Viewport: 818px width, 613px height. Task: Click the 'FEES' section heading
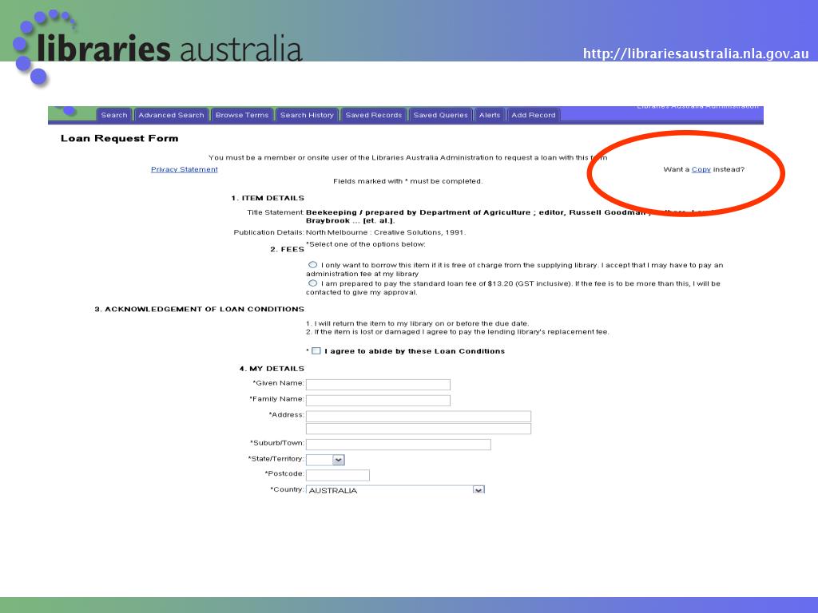[287, 249]
